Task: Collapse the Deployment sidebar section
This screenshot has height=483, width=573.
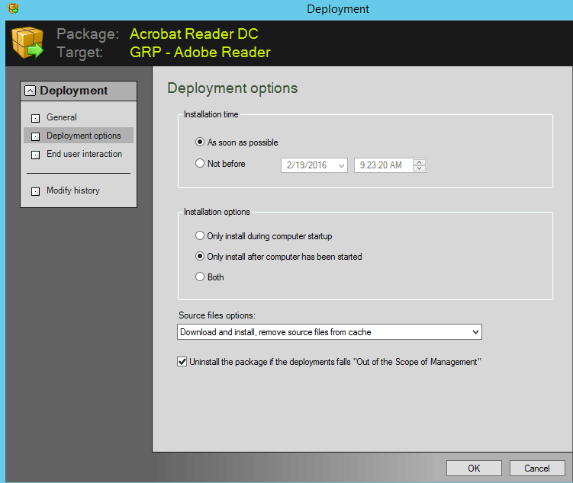Action: coord(30,91)
